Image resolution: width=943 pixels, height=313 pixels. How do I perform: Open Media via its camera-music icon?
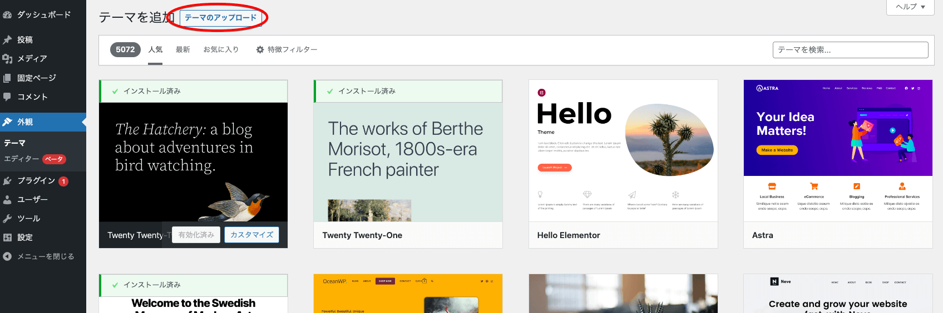(7, 59)
